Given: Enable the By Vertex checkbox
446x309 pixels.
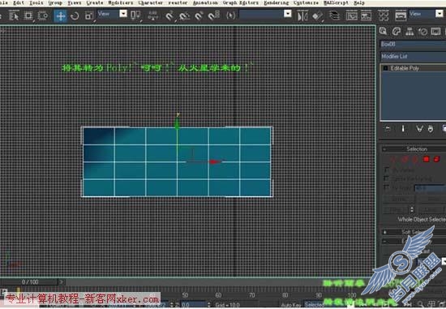Looking at the screenshot, I should tap(386, 170).
